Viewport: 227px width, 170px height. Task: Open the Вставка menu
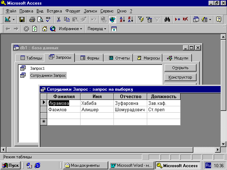tap(54, 11)
